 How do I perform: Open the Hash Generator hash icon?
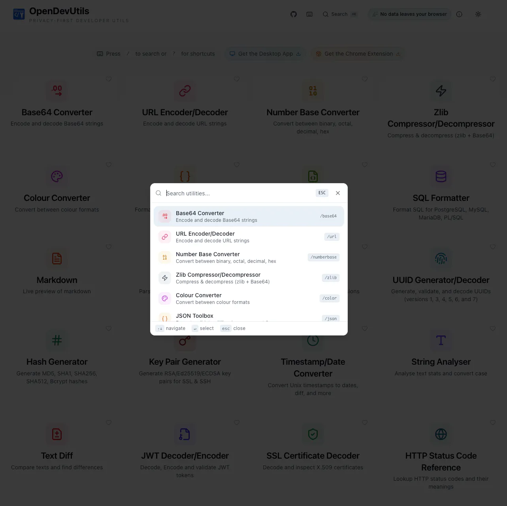click(57, 340)
